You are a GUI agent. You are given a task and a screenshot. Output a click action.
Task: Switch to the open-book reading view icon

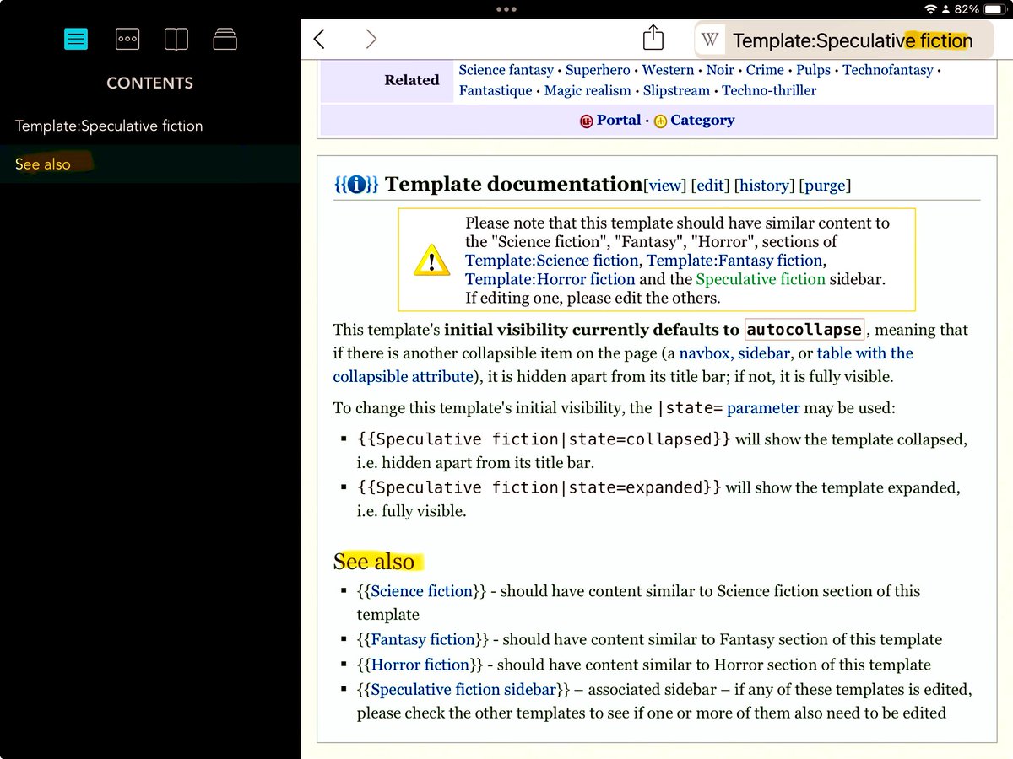176,38
